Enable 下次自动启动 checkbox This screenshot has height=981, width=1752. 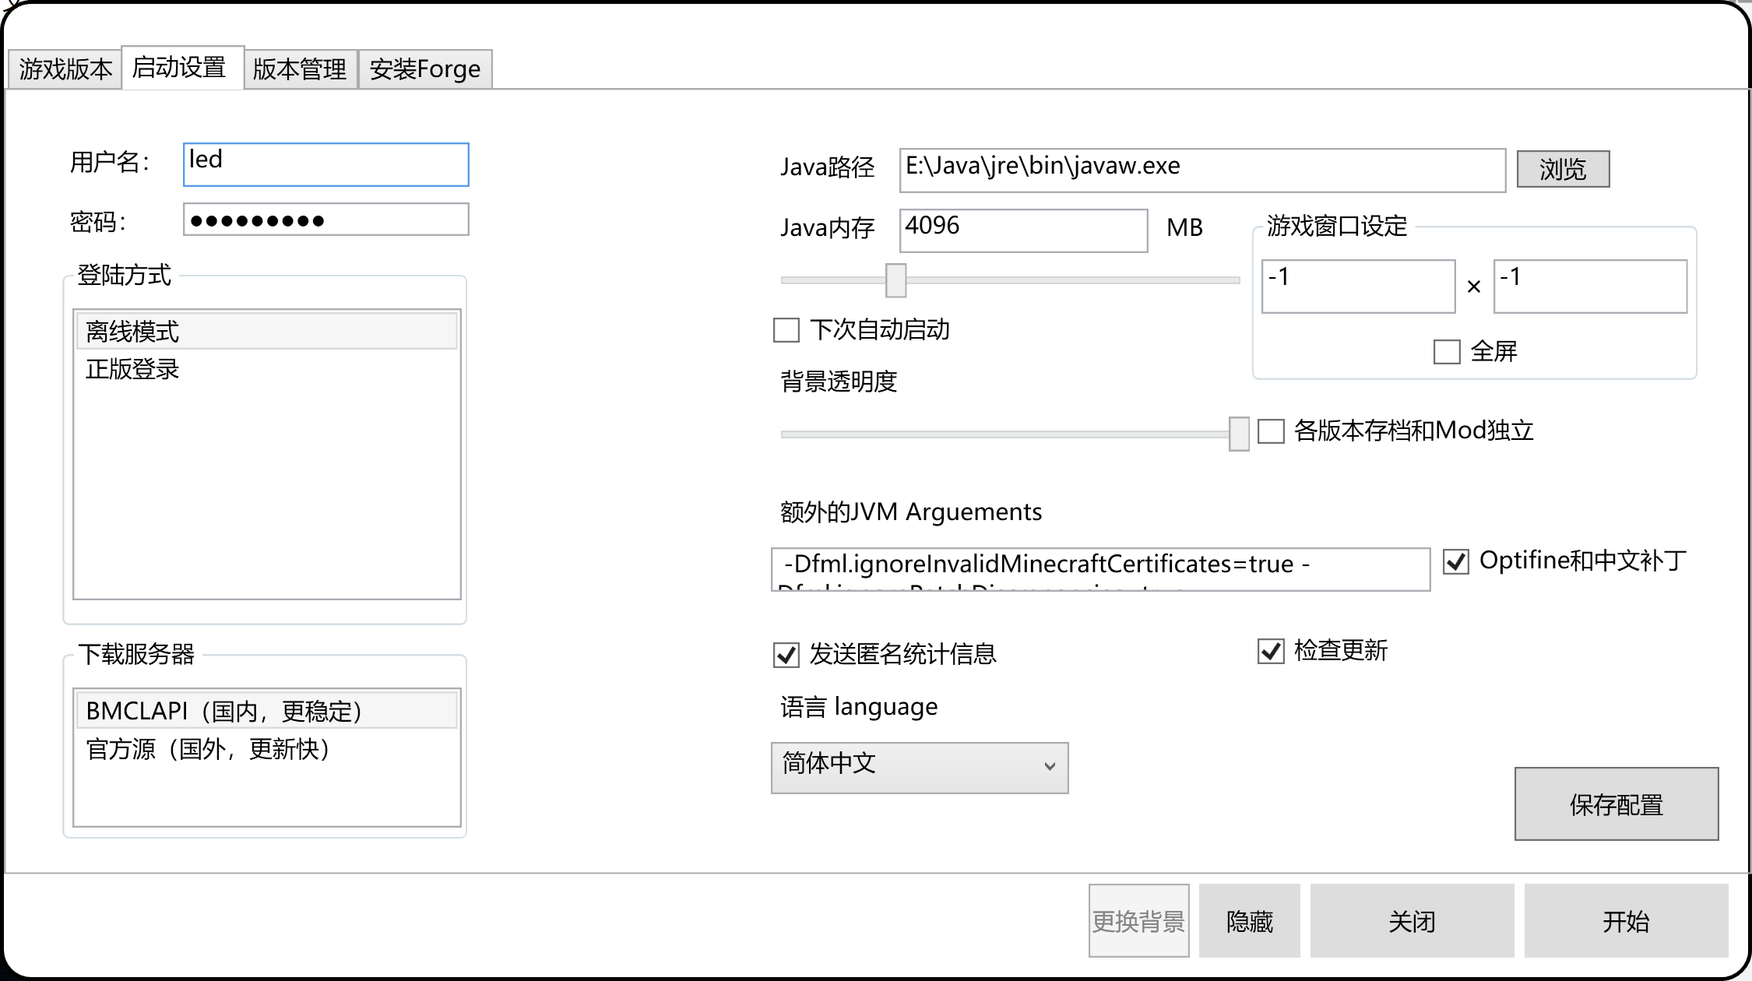[x=786, y=330]
